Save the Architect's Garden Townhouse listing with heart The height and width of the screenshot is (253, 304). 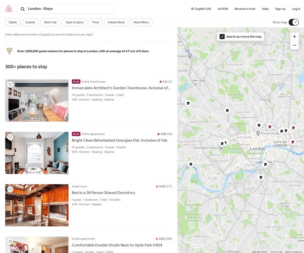click(10, 84)
